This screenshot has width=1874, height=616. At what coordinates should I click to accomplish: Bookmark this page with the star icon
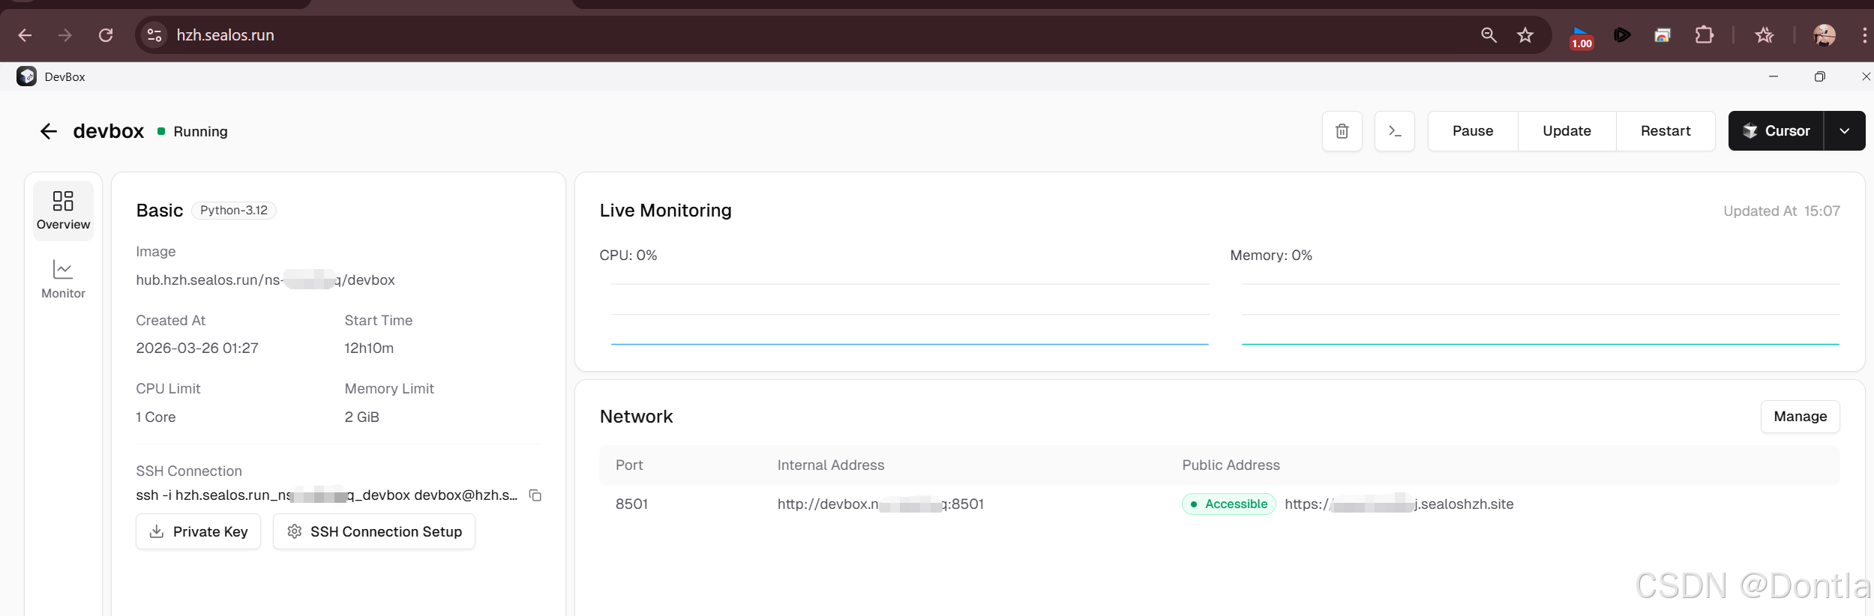point(1525,35)
